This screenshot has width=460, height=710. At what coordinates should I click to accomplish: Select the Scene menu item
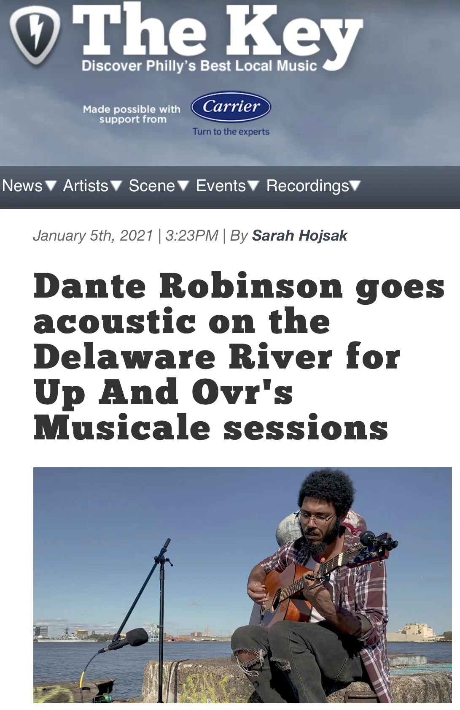pyautogui.click(x=152, y=186)
